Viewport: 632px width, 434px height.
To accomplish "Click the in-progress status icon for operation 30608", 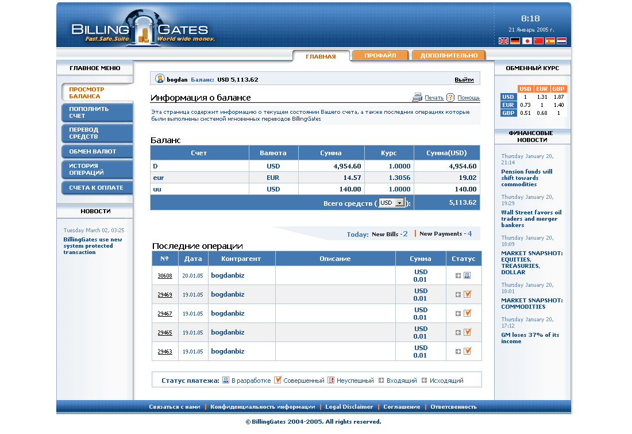I will pos(467,276).
